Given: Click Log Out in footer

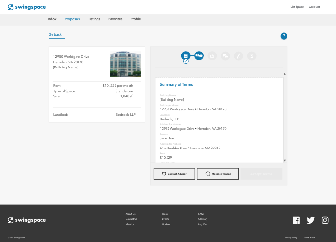Looking at the screenshot, I should click(x=203, y=225).
